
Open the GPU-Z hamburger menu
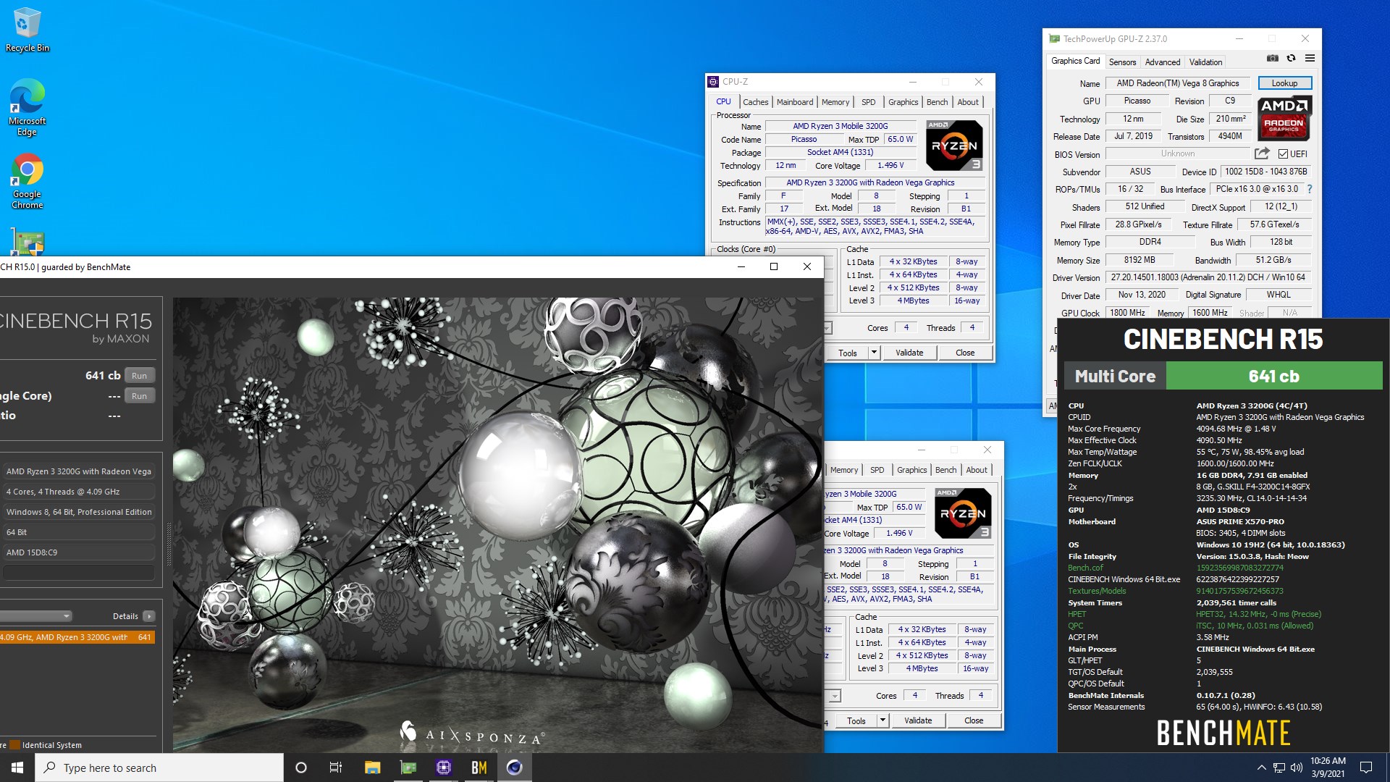tap(1310, 59)
